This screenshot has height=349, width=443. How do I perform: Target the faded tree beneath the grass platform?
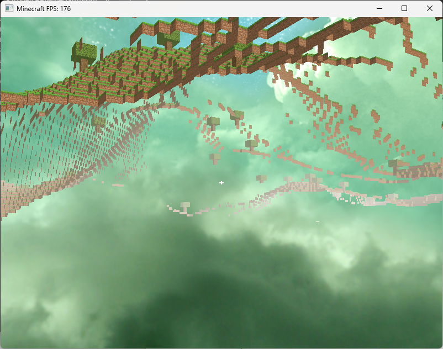point(99,123)
